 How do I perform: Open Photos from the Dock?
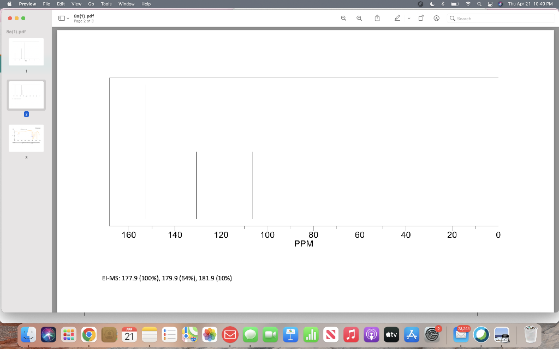[210, 335]
